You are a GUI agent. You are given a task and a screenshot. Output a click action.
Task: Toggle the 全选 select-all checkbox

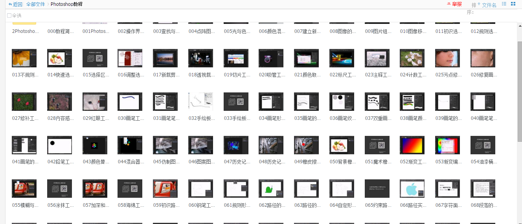coord(9,16)
